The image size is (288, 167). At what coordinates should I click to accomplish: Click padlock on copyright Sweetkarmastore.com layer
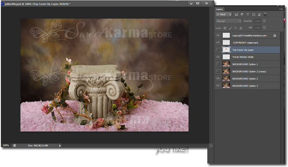(x=275, y=35)
